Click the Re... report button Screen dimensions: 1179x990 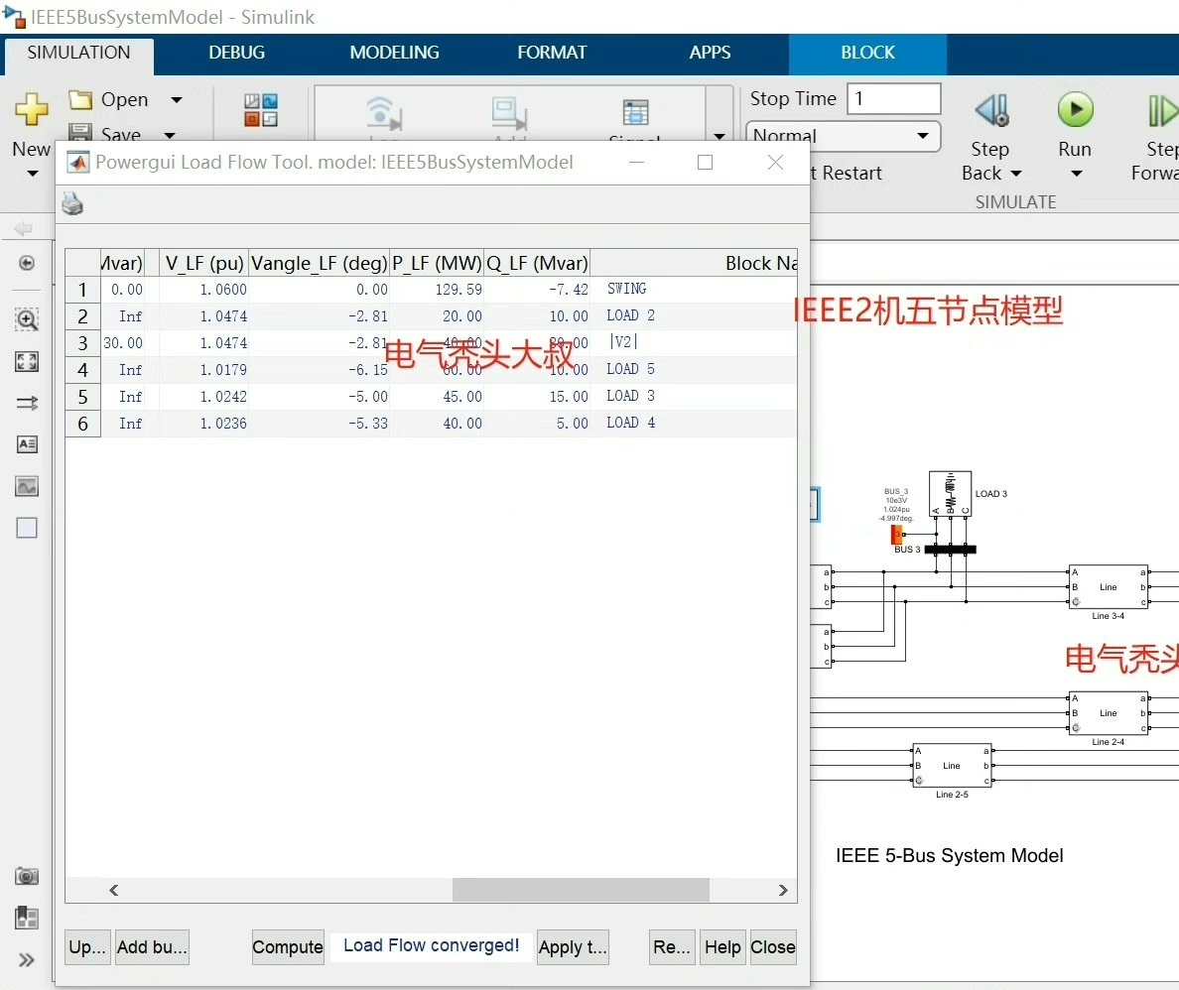(x=672, y=947)
